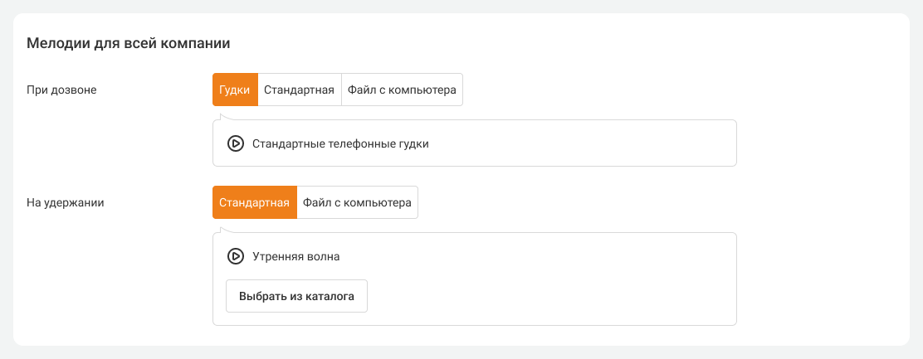The width and height of the screenshot is (923, 359).
Task: Select Стандартная for the На удержании melody
Action: tap(255, 202)
